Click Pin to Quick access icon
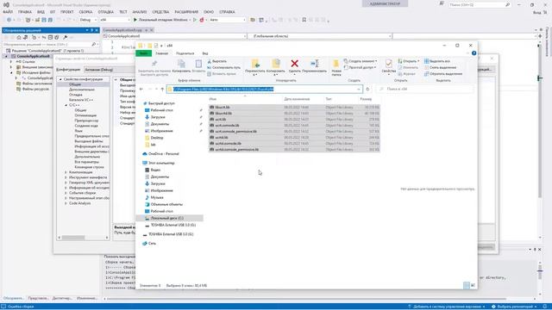Image resolution: width=552 pixels, height=310 pixels. coord(154,64)
